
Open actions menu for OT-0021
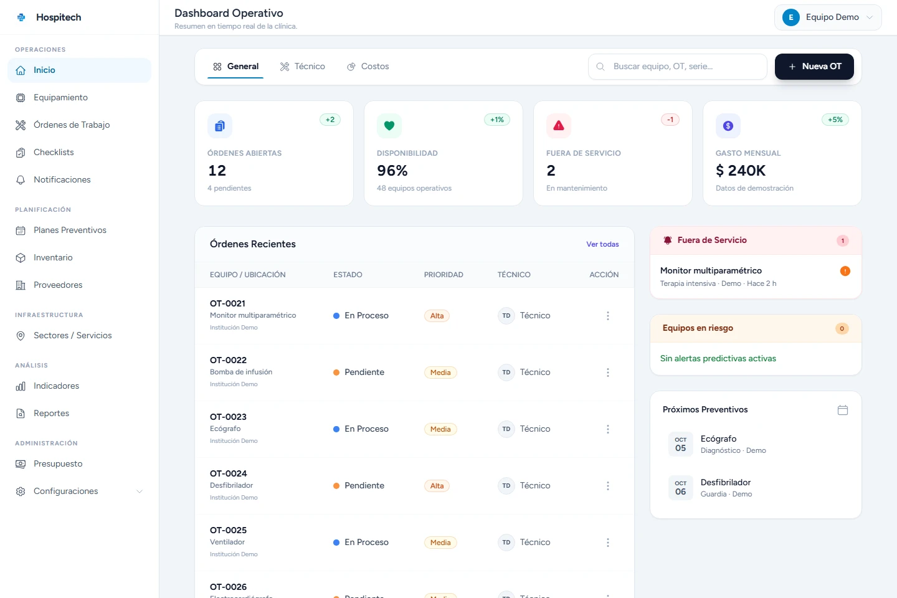pos(608,316)
